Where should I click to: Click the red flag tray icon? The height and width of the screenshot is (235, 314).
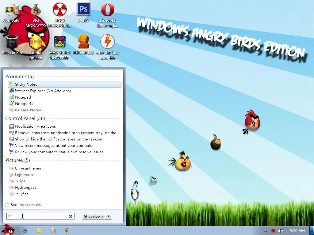[x=273, y=231]
